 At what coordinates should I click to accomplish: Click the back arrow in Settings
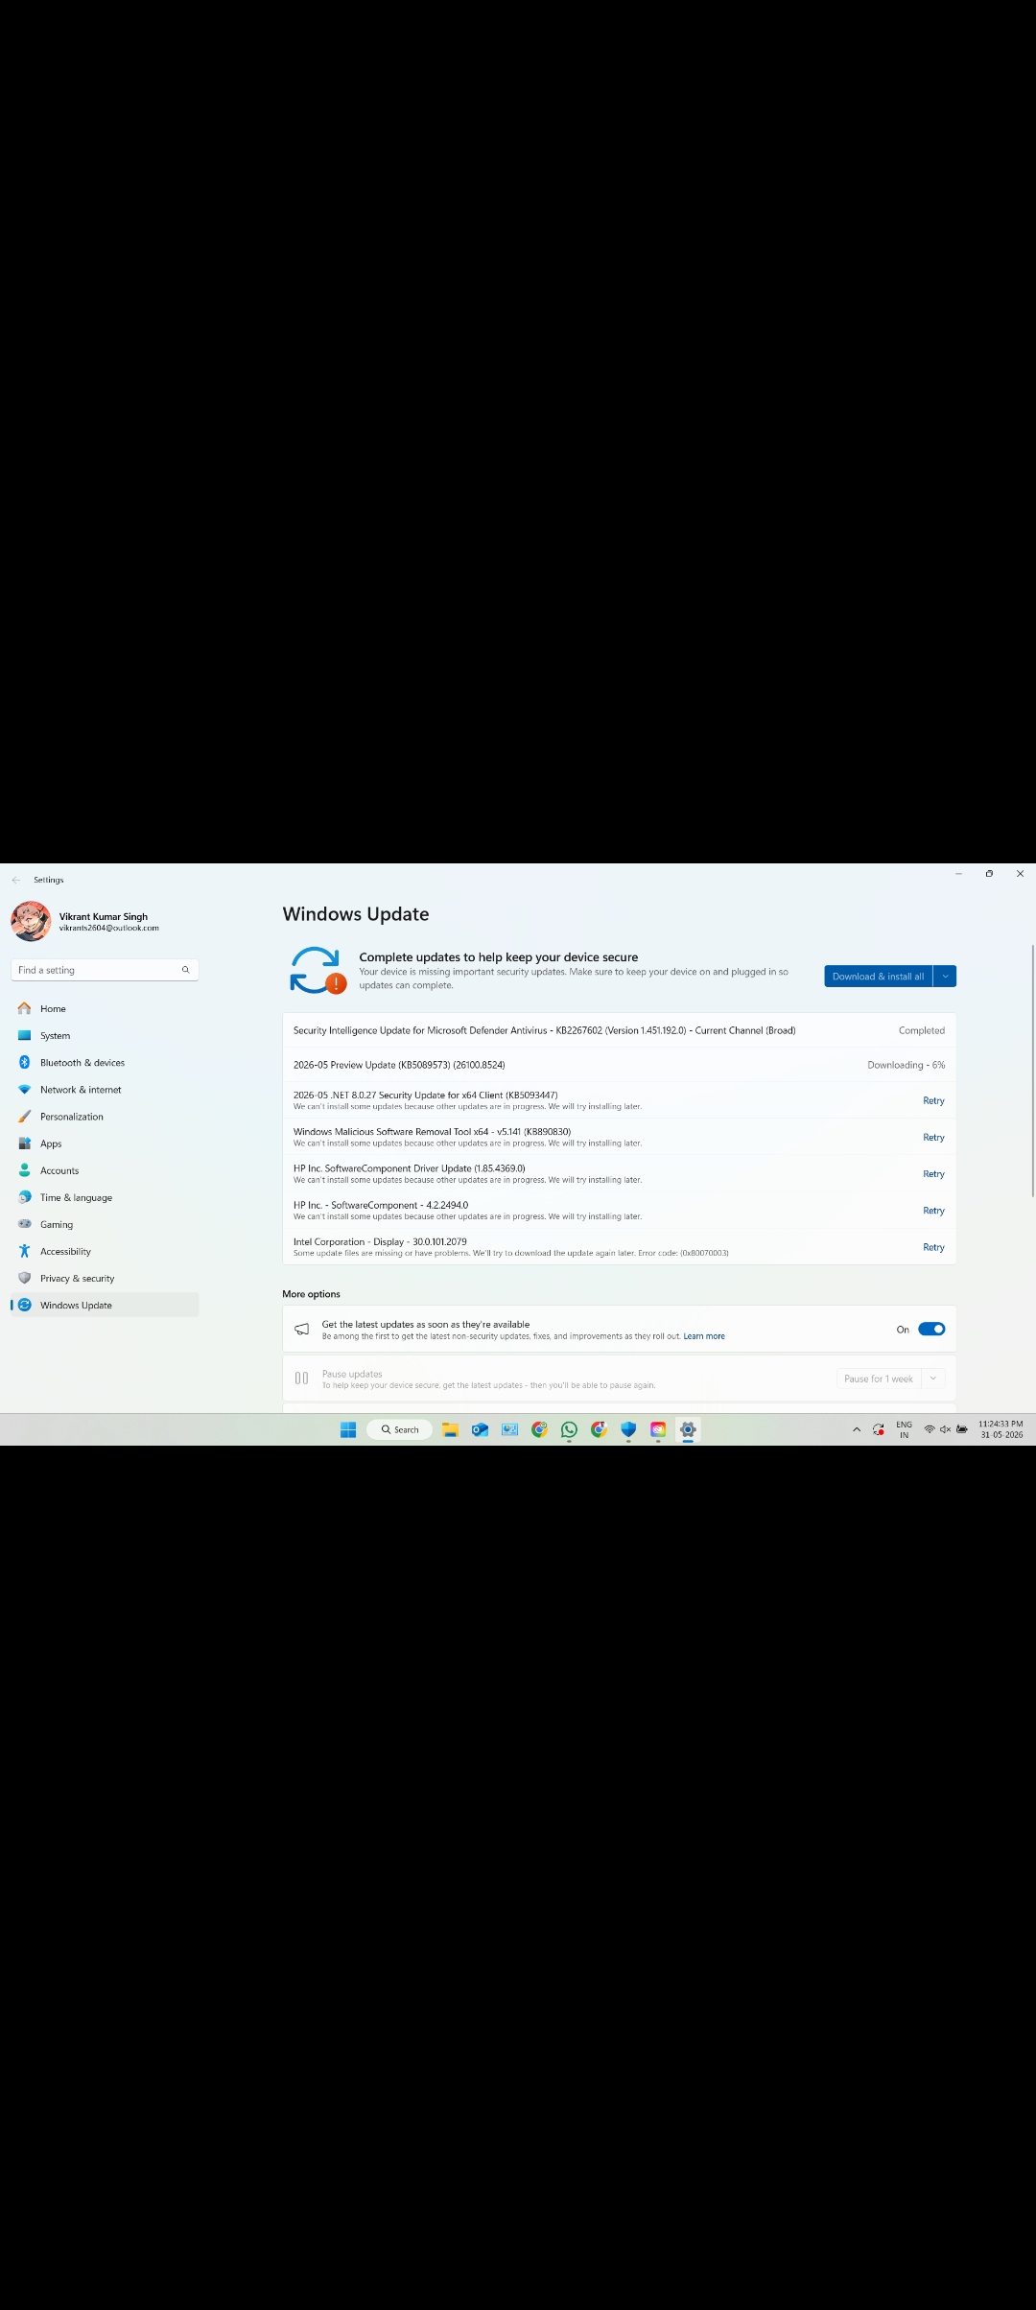(x=15, y=880)
